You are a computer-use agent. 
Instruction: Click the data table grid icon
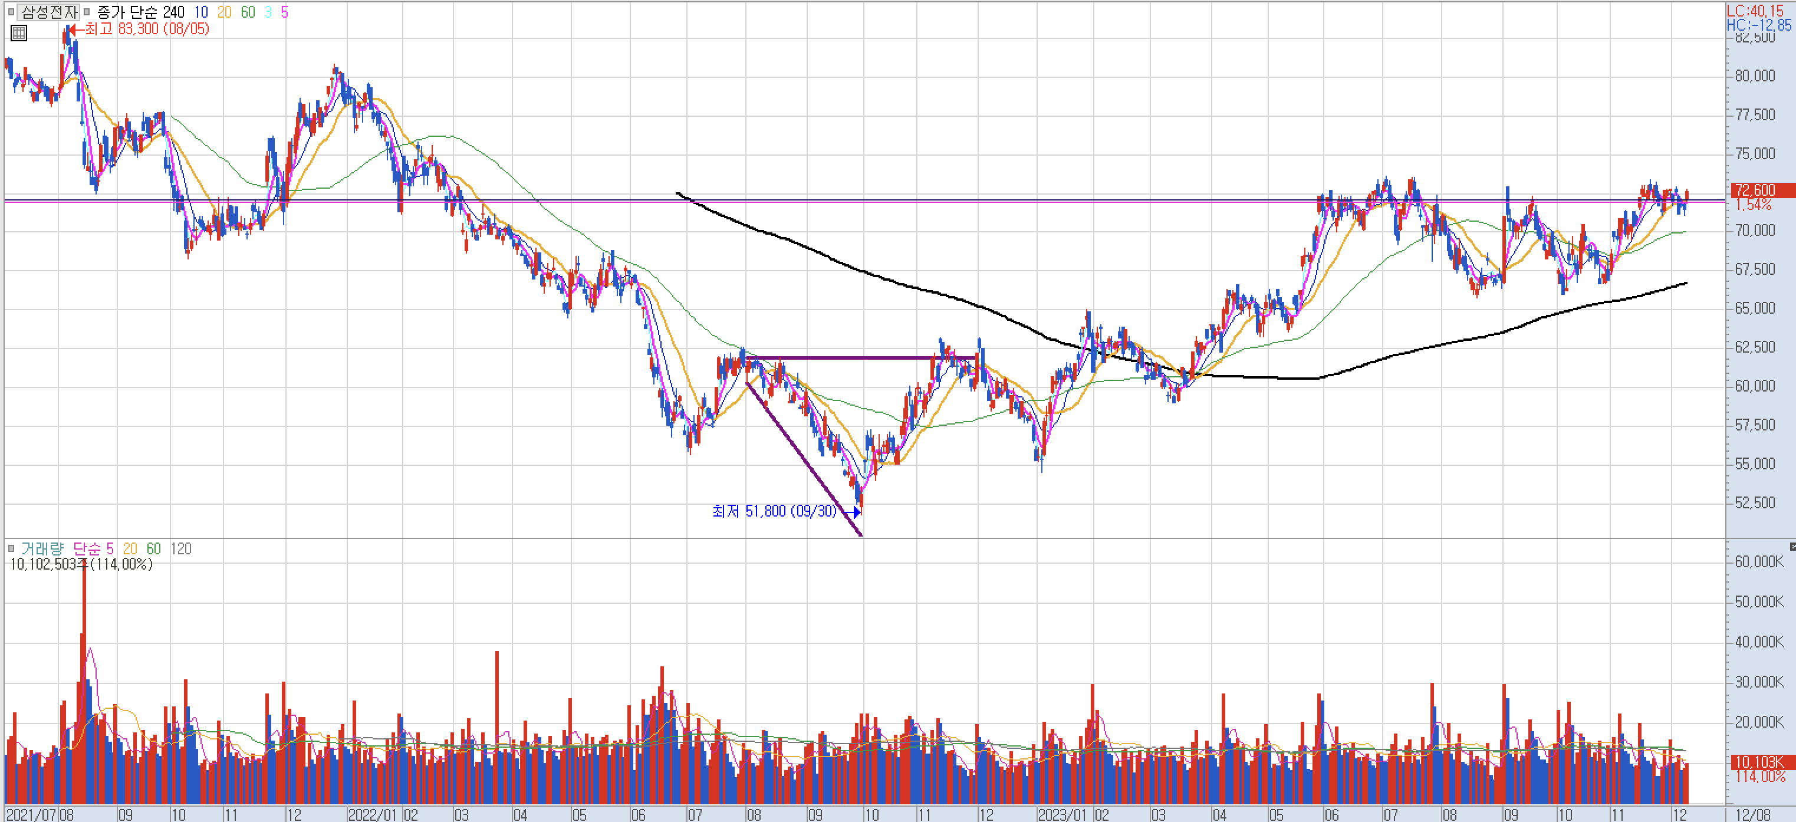[x=19, y=33]
